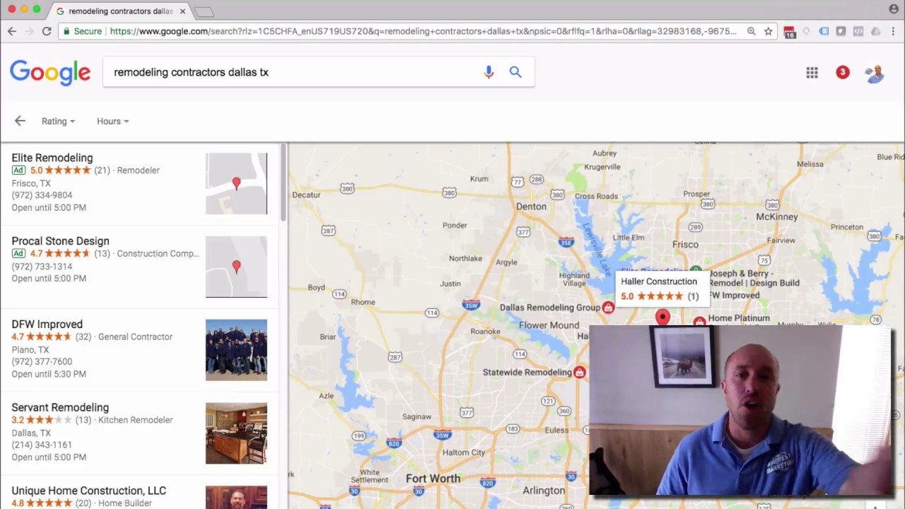
Task: Click red pin below Haller Construction
Action: point(662,317)
